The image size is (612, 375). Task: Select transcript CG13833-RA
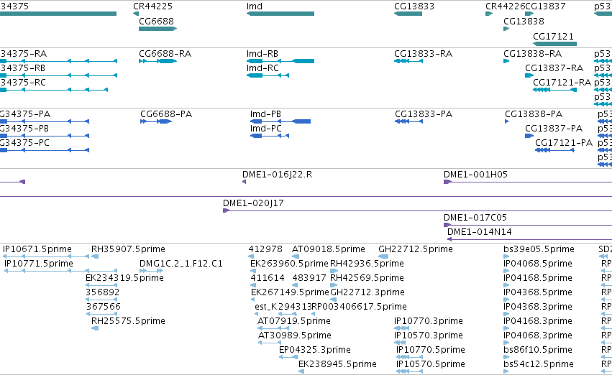point(408,61)
